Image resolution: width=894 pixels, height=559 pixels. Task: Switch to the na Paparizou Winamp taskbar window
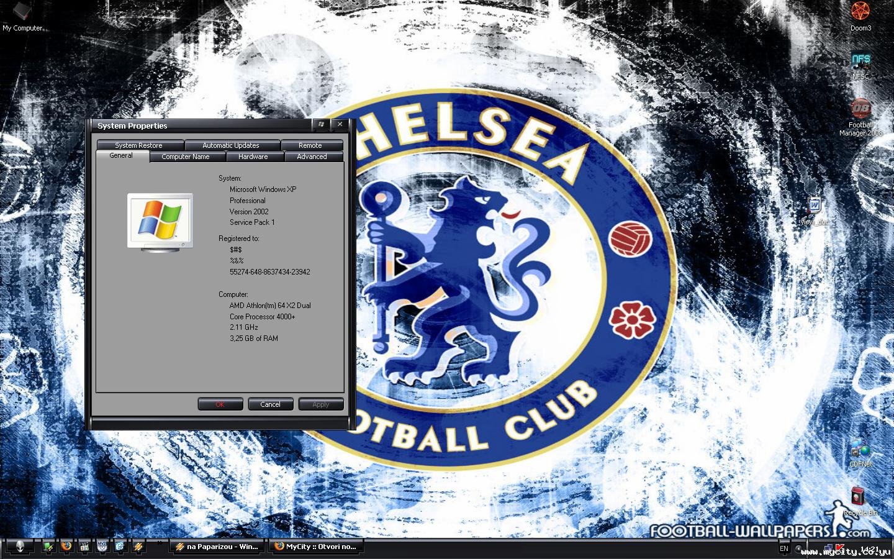click(x=217, y=547)
